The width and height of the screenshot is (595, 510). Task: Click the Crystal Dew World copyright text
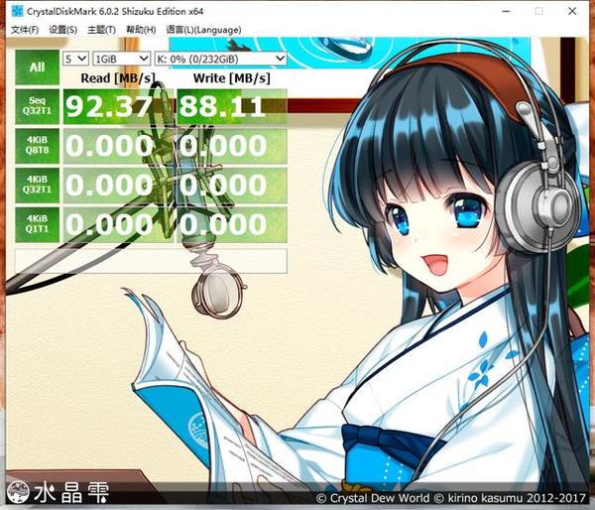[x=451, y=498]
